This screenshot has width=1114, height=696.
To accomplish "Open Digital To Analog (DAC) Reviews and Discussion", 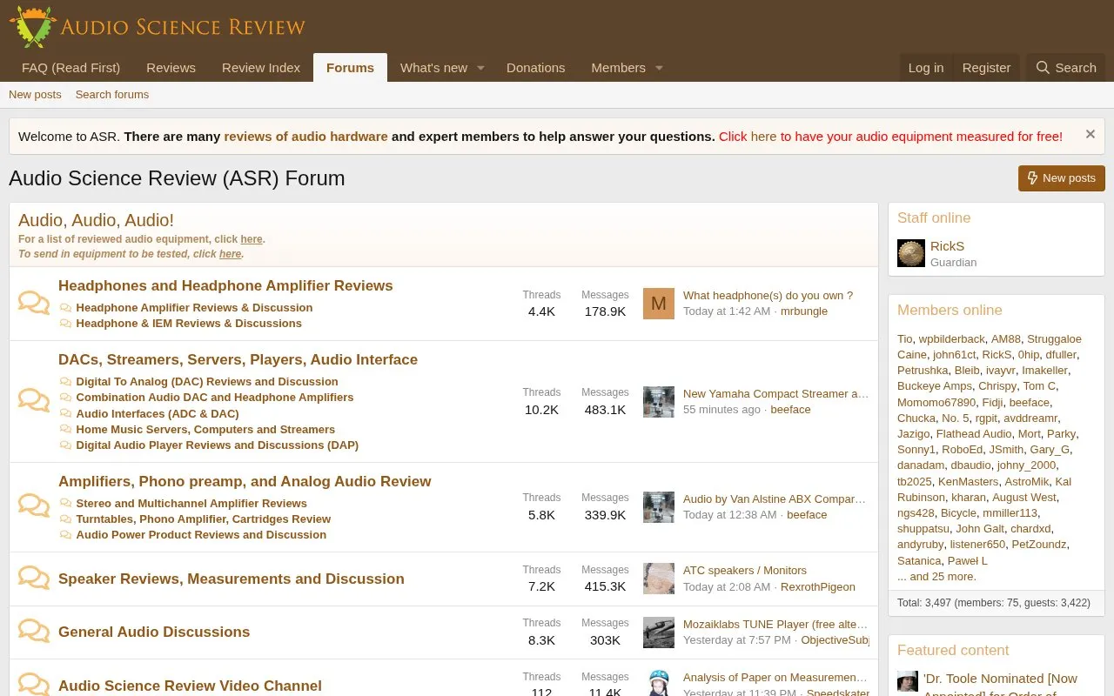I will pos(207,382).
